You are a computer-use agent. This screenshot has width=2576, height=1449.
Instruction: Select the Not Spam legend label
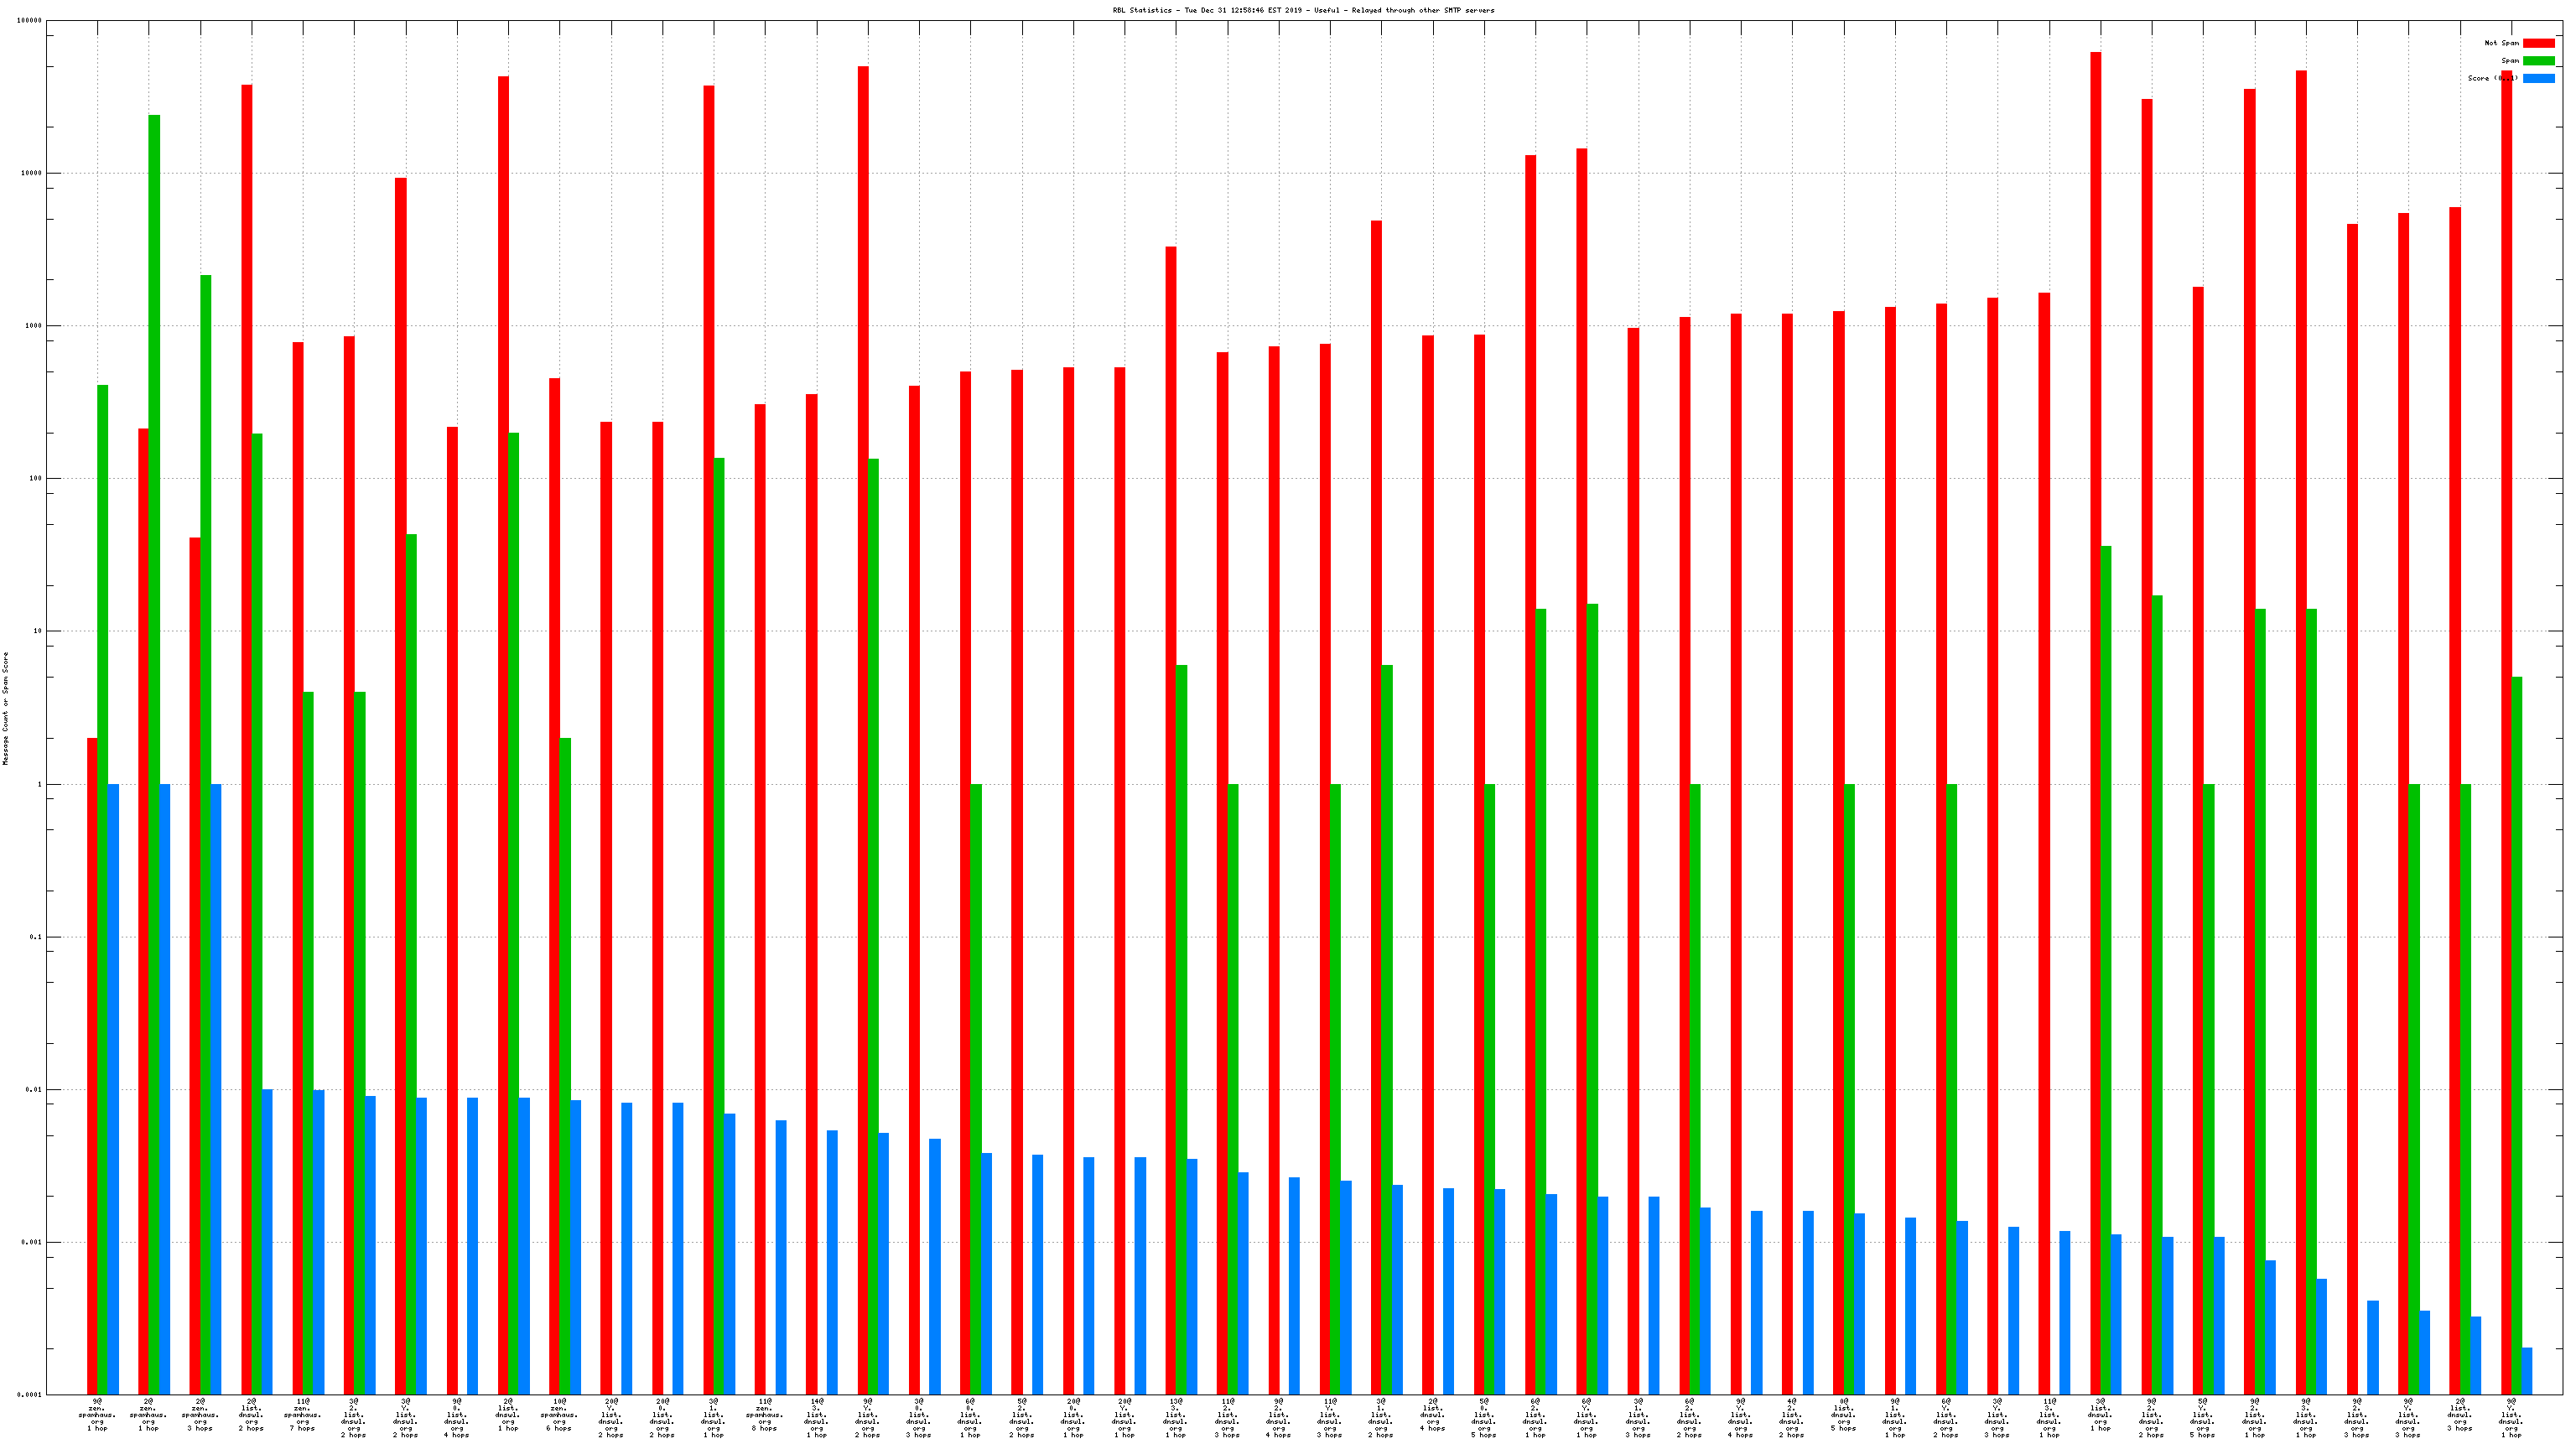2501,43
